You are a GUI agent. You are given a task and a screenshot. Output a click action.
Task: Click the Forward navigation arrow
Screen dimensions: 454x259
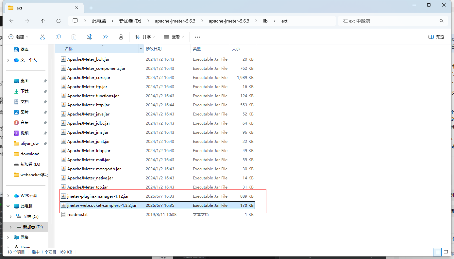pos(27,21)
